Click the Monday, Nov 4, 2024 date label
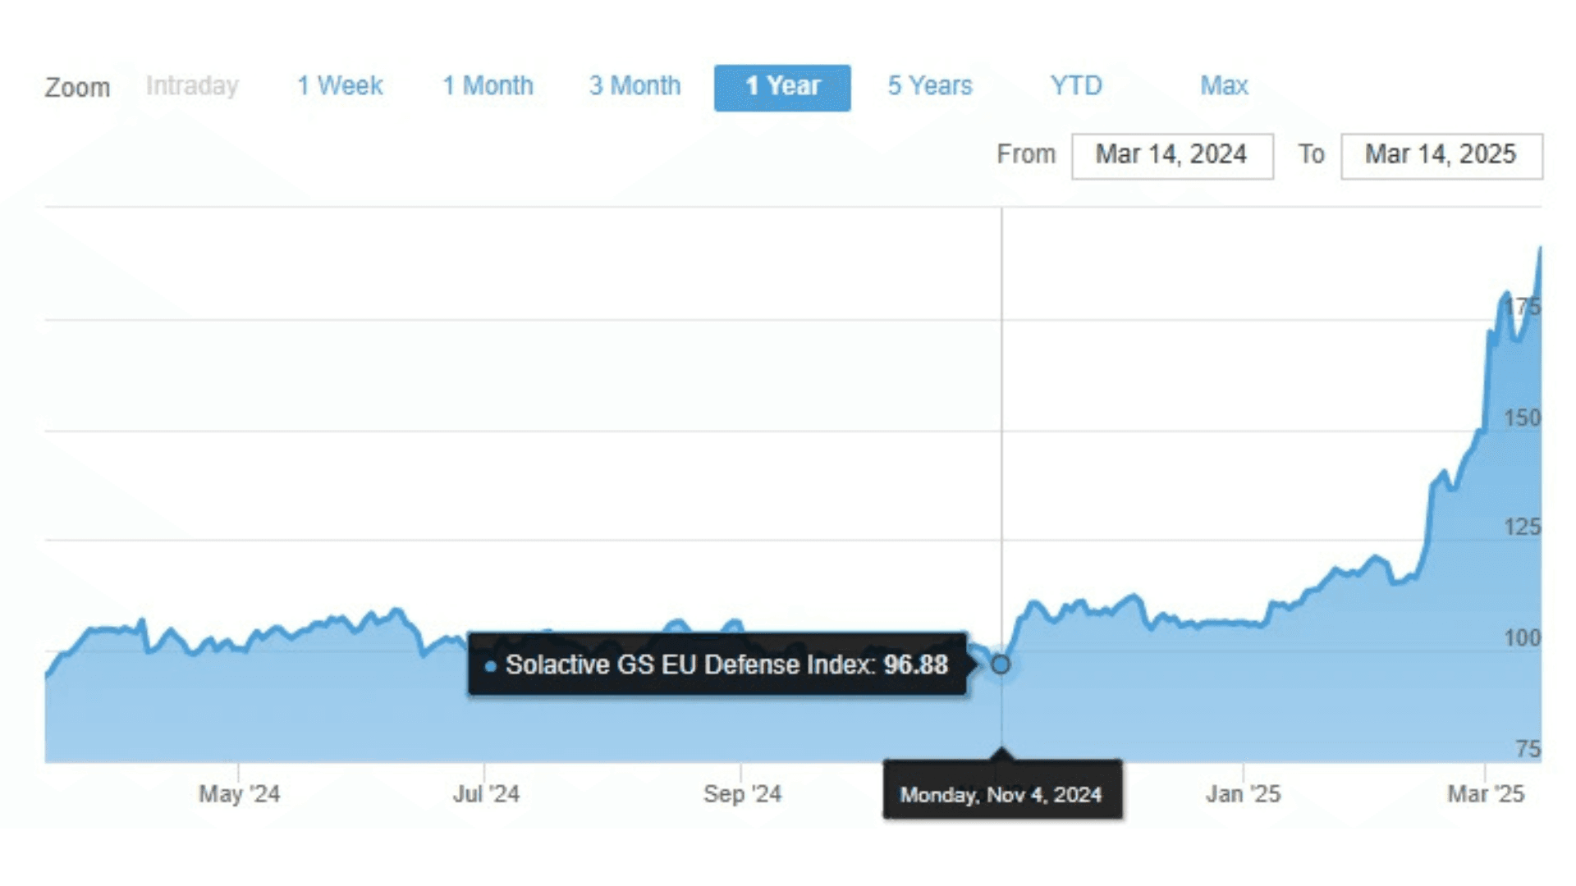Screen dimensions: 1576x886 1002,789
